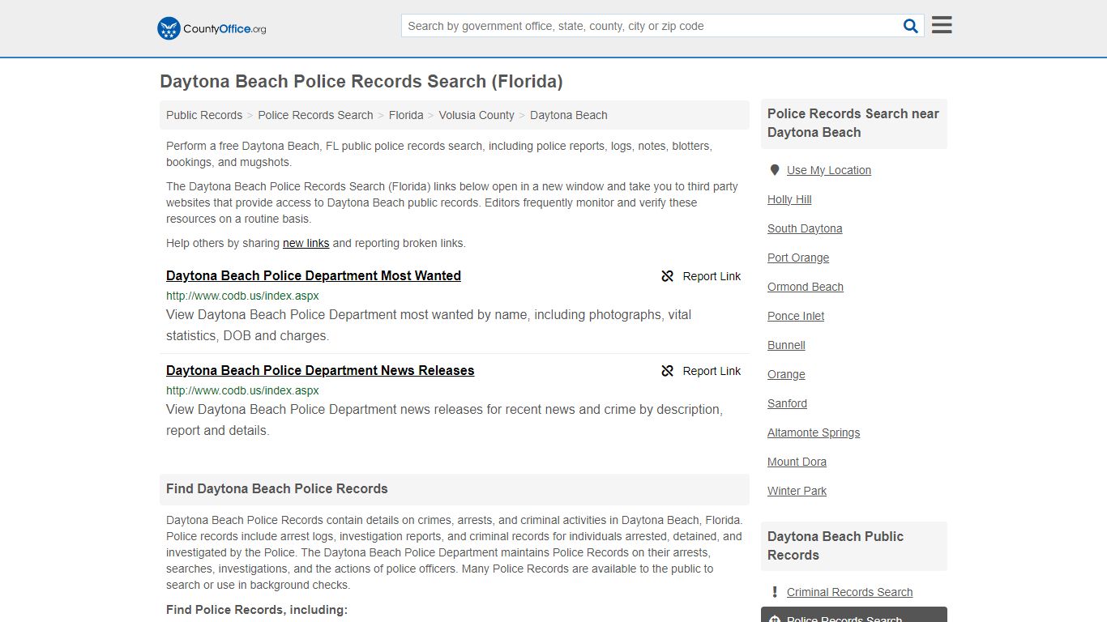Screen dimensions: 1107x622
Task: Go to Public Records breadcrumb
Action: point(204,115)
